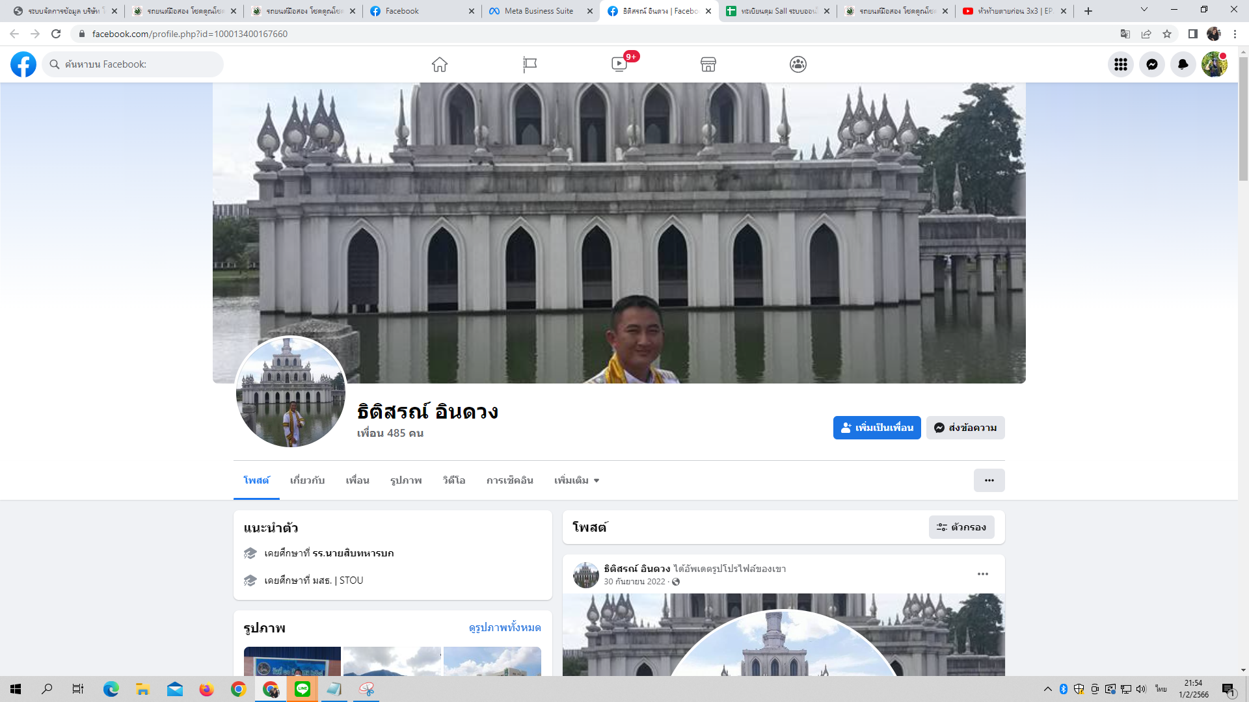Open the Messenger icon in header
1249x702 pixels.
click(x=1151, y=64)
